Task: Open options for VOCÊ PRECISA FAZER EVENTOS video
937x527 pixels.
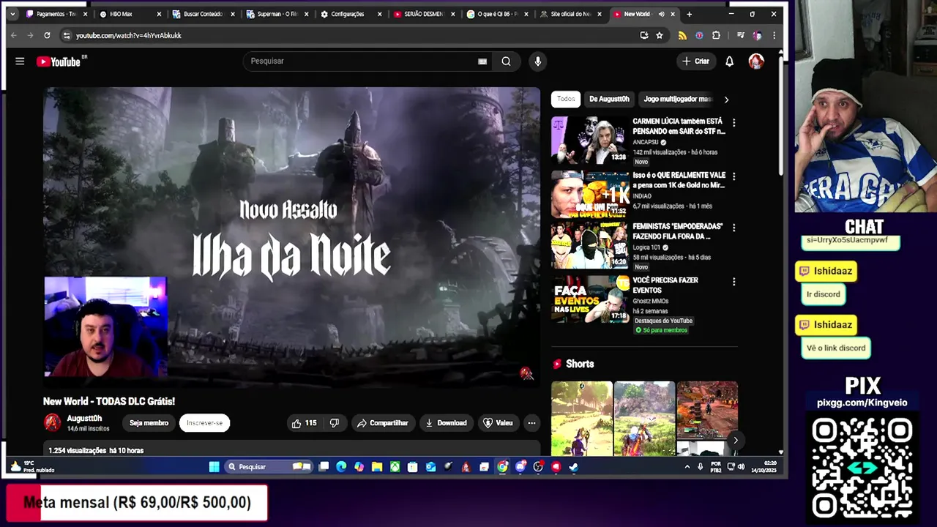Action: [733, 282]
